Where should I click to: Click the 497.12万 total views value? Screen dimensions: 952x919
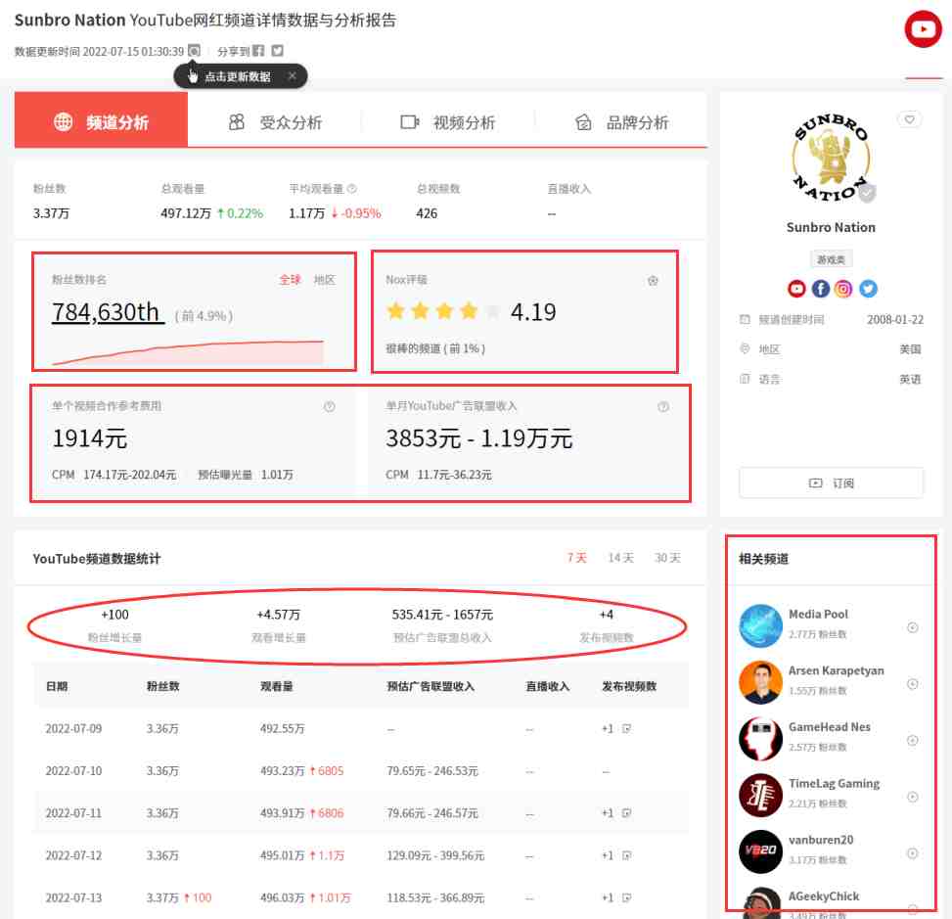click(186, 213)
